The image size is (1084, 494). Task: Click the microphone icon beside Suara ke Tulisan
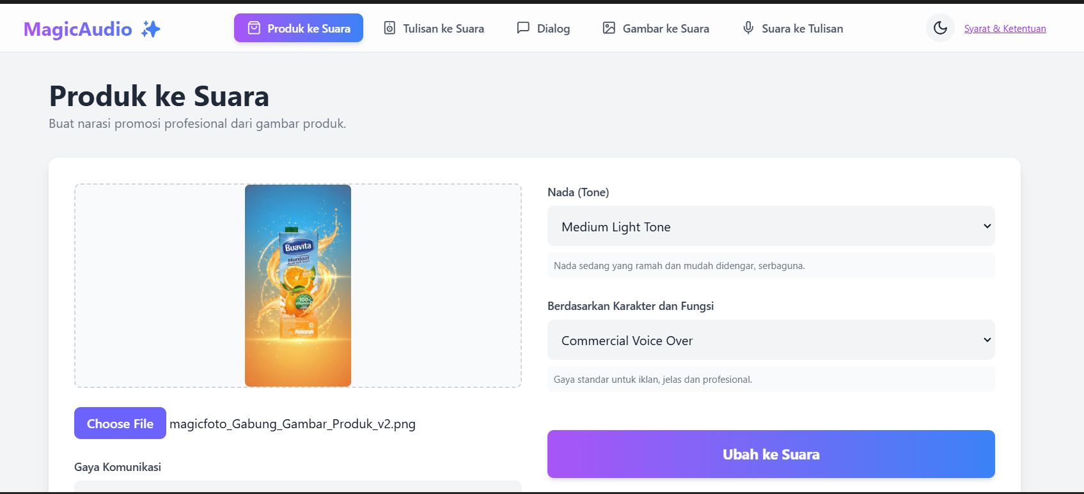coord(748,28)
